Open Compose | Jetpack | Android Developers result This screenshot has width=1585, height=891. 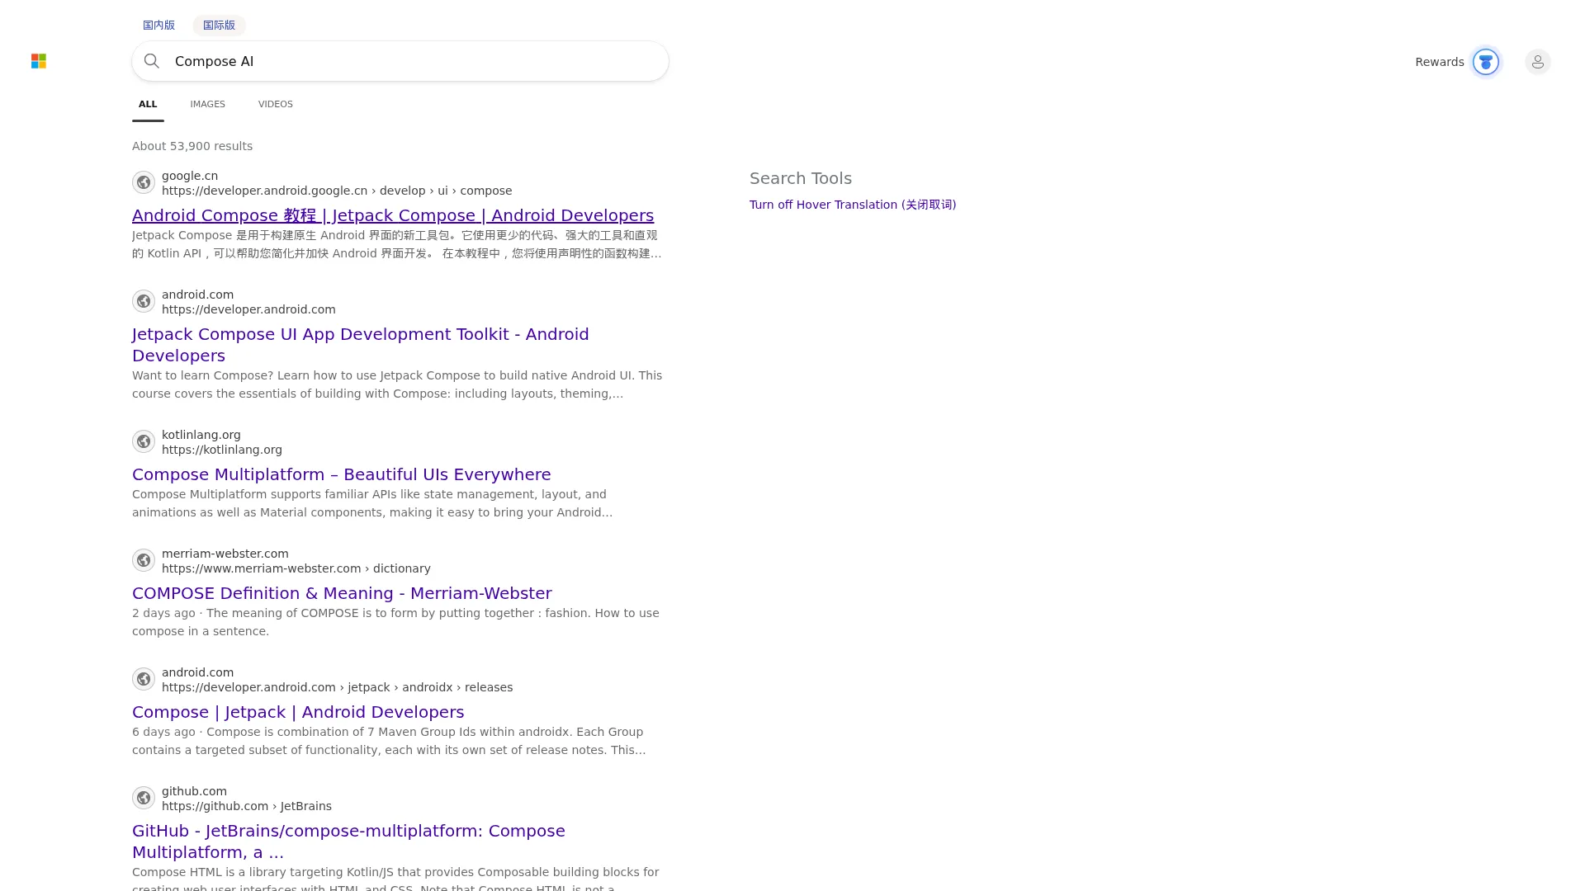point(298,712)
